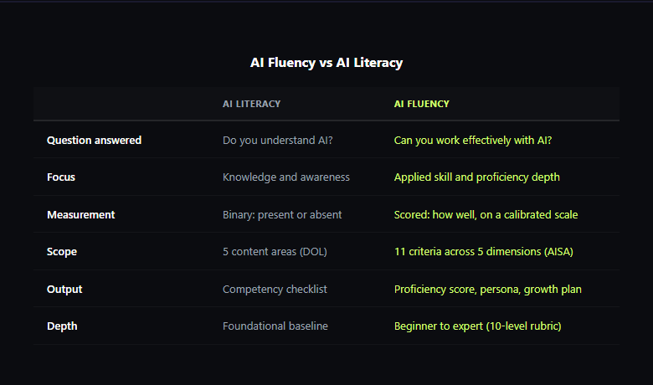Click 'Binary: present or absent' cell

(x=282, y=215)
